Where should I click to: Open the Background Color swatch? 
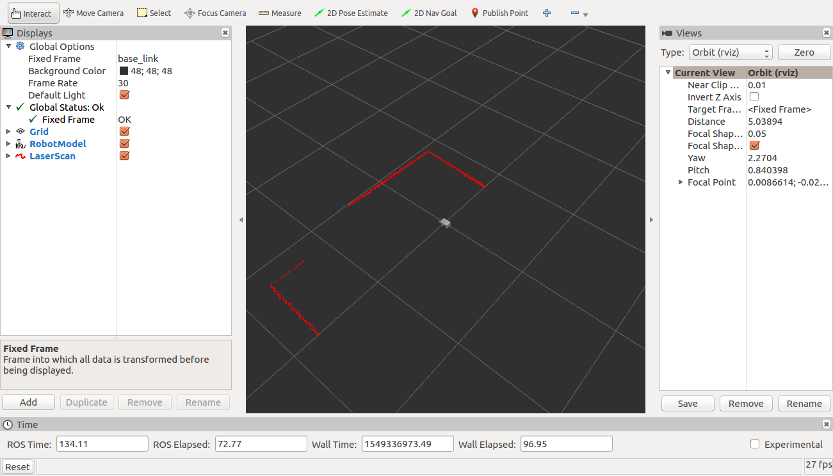[x=124, y=71]
